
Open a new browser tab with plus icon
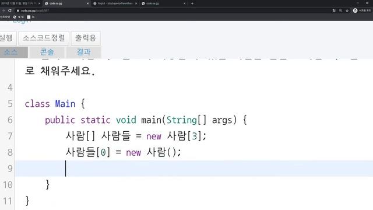click(192, 3)
